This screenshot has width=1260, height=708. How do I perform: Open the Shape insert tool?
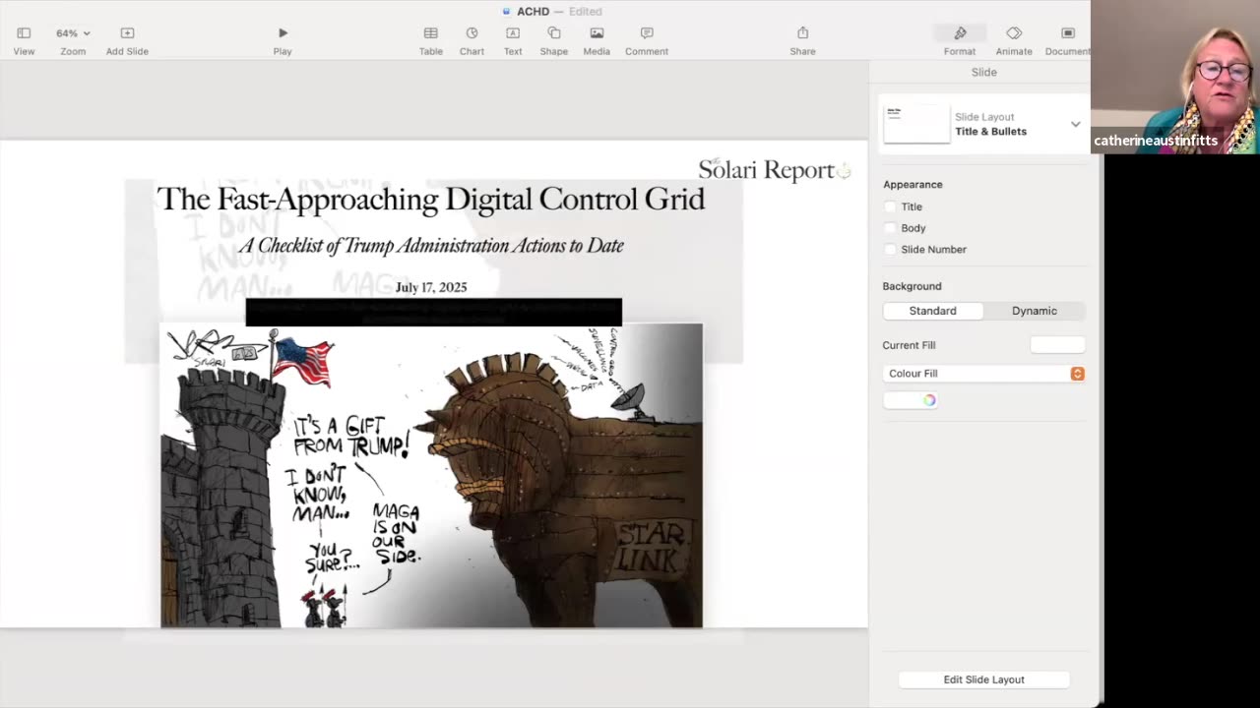tap(553, 33)
